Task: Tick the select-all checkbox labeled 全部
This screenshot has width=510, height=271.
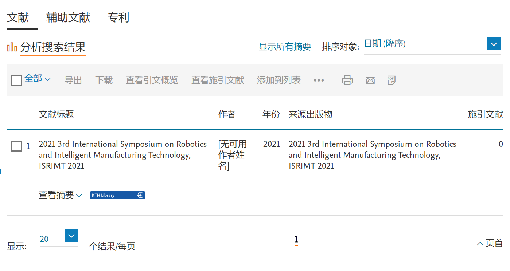Action: [x=17, y=80]
